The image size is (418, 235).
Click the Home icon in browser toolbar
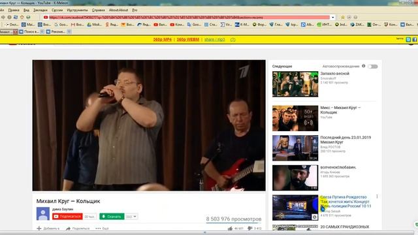22,18
